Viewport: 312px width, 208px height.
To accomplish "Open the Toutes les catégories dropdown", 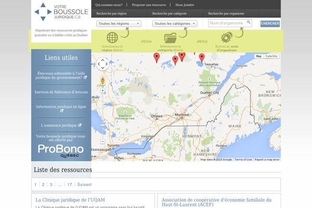I will click(x=175, y=23).
